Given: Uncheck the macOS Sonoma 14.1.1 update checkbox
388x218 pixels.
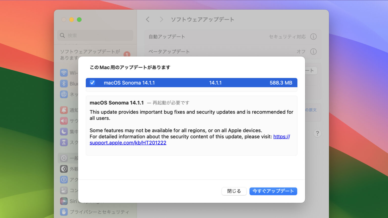Looking at the screenshot, I should pyautogui.click(x=92, y=83).
